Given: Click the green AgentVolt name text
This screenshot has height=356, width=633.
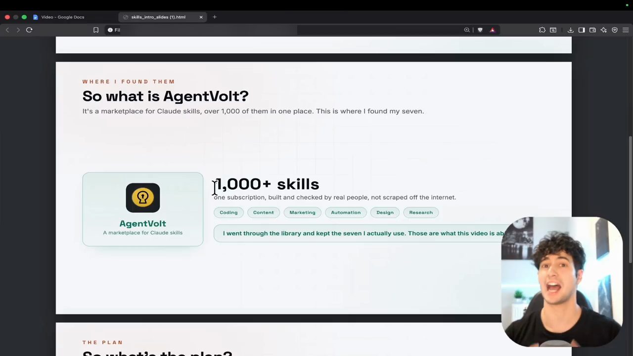Looking at the screenshot, I should click(x=143, y=223).
